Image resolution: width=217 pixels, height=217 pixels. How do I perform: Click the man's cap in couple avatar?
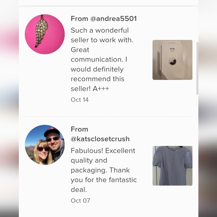click(52, 131)
